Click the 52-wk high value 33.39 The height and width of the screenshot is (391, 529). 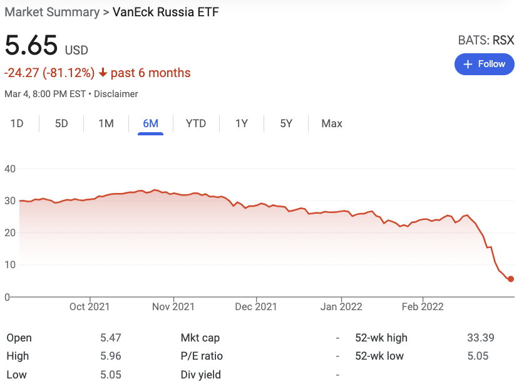[x=480, y=338]
